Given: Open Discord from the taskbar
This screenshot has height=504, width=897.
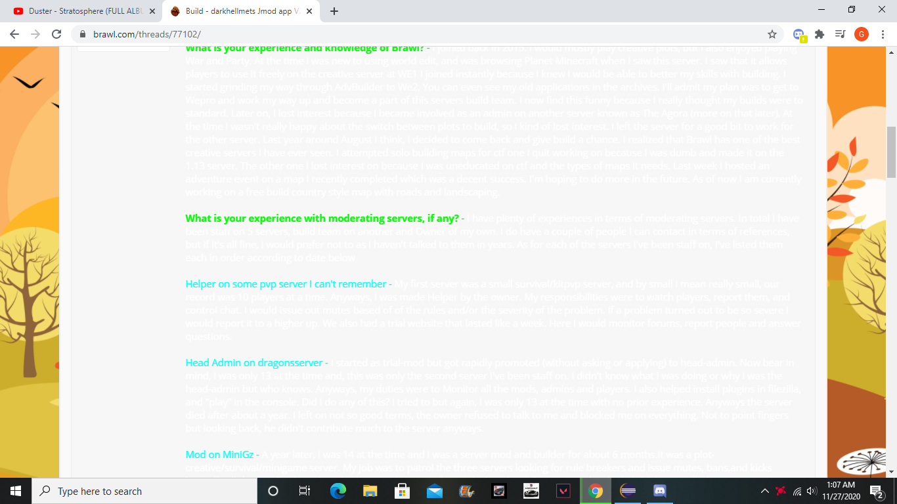Looking at the screenshot, I should pos(660,491).
